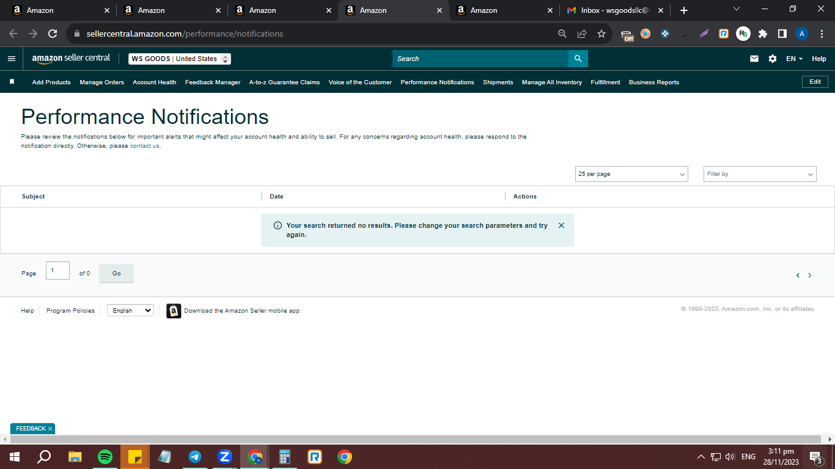Viewport: 835px width, 469px height.
Task: Click the Seller Central search field
Action: [480, 59]
